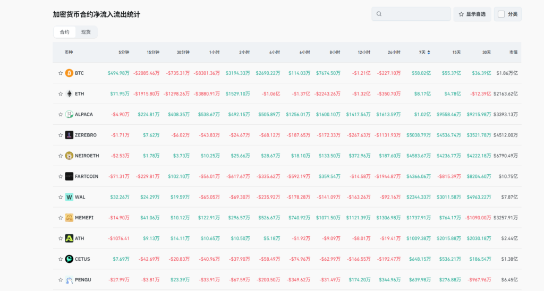The width and height of the screenshot is (544, 291).
Task: Toggle the 分类 checkbox
Action: [501, 14]
